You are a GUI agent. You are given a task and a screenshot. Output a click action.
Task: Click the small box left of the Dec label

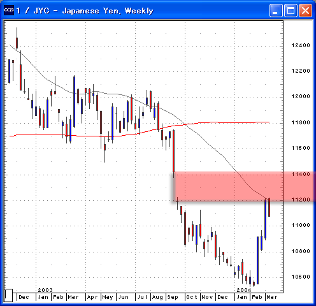(8, 295)
